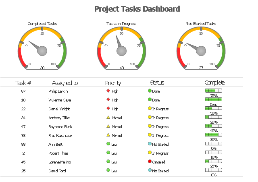Click the Completed Tasks gauge needle hub

(x=42, y=51)
